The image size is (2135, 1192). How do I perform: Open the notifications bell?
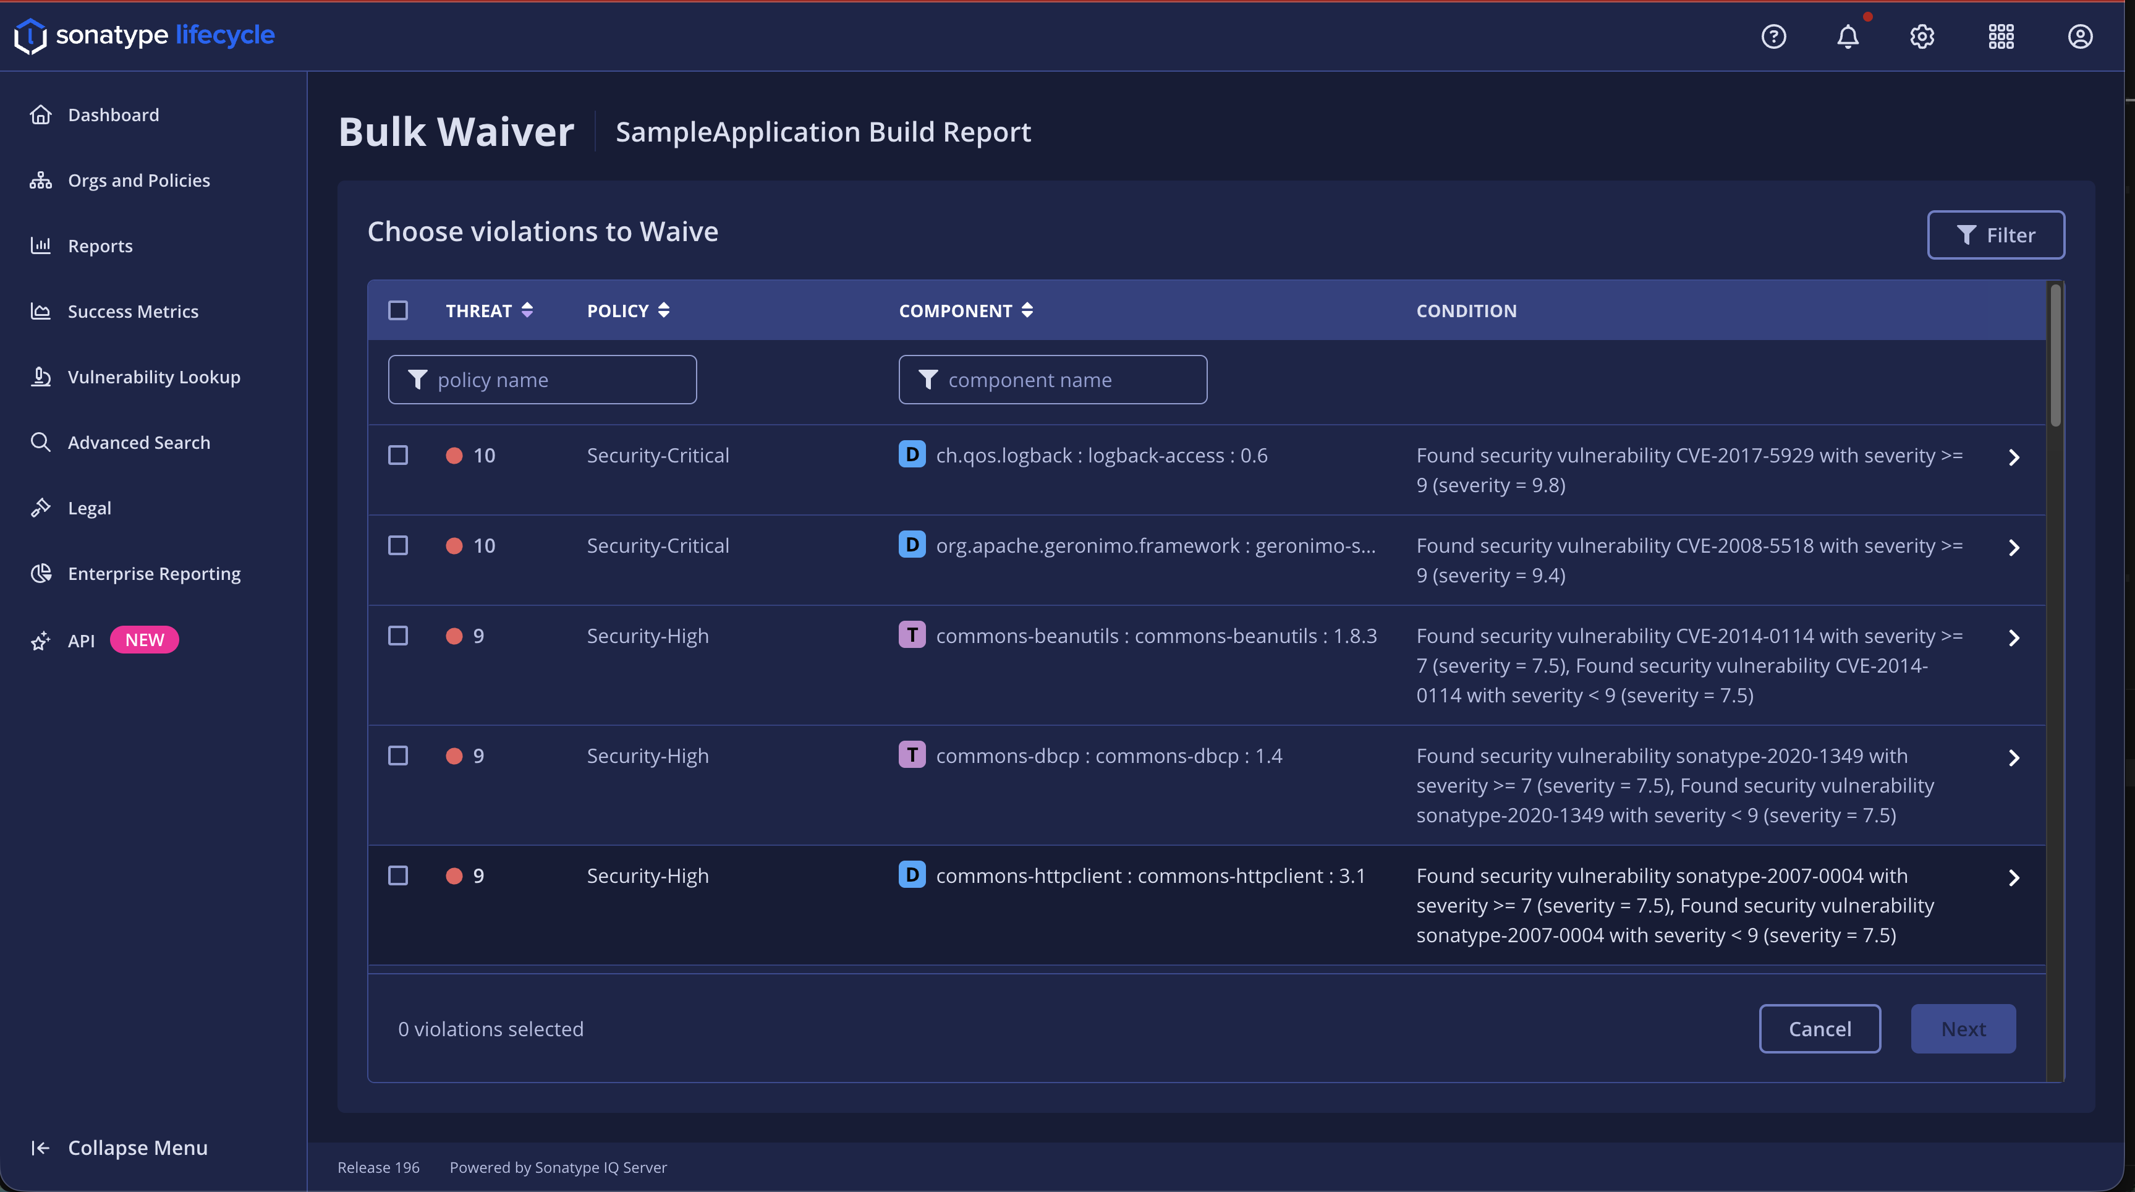1848,36
